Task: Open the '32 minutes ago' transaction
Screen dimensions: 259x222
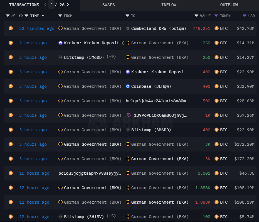Action: (37, 28)
